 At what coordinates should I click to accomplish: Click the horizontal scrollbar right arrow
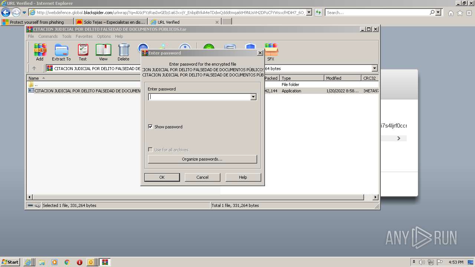point(376,197)
